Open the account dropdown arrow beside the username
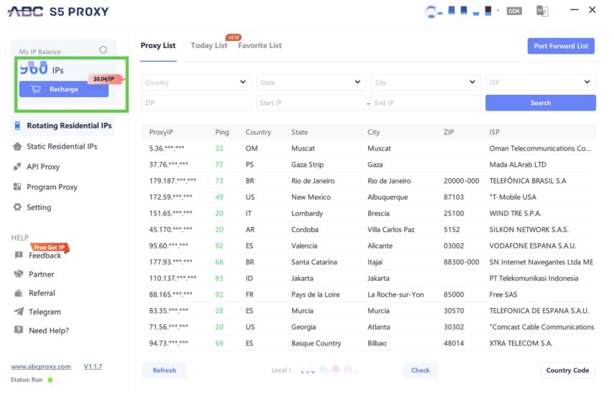Viewport: 614px width, 395px height. coord(498,11)
